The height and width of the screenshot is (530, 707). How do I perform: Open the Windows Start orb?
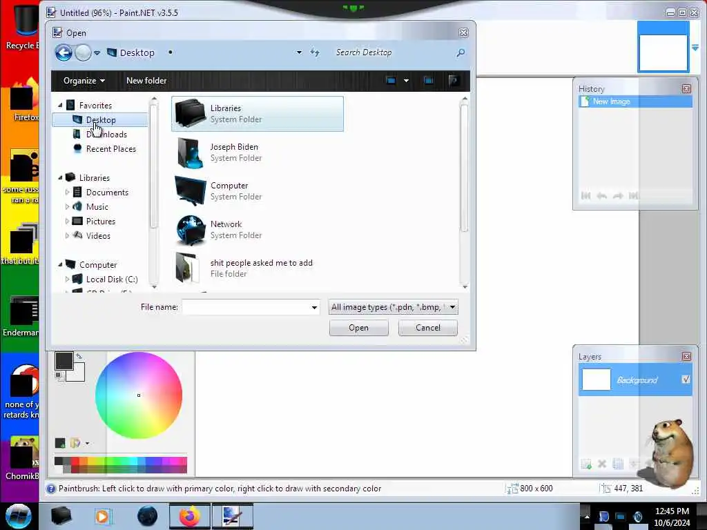click(x=19, y=516)
